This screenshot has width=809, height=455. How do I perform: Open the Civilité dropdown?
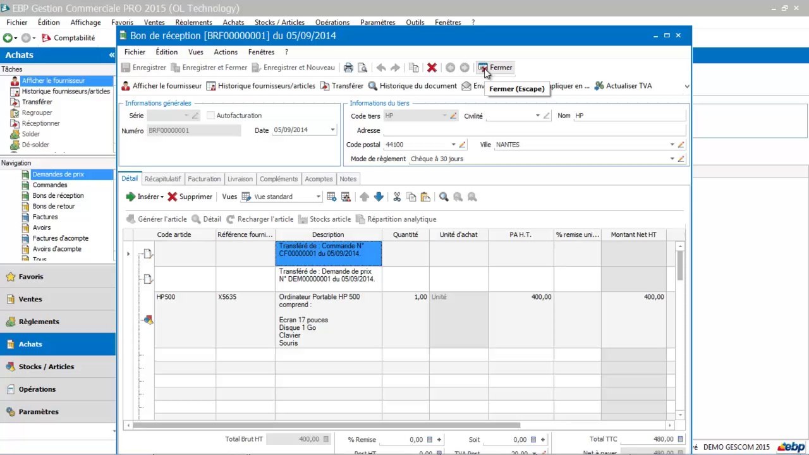(538, 116)
